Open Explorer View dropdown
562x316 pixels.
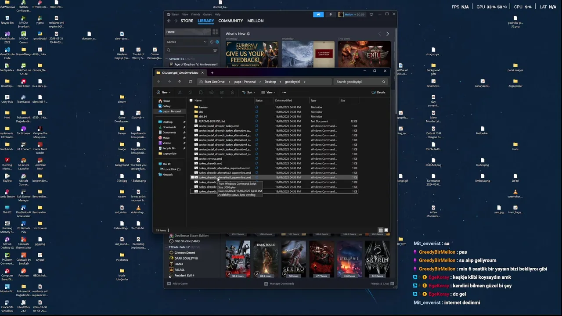coord(268,92)
